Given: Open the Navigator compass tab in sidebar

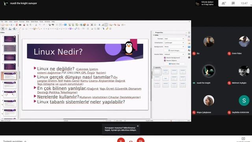Looking at the screenshot, I should (x=189, y=58).
